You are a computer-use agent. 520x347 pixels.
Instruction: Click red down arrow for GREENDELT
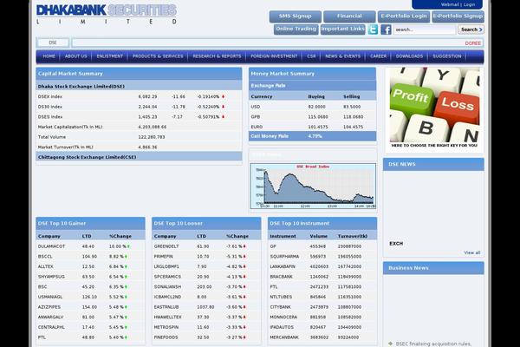[244, 246]
